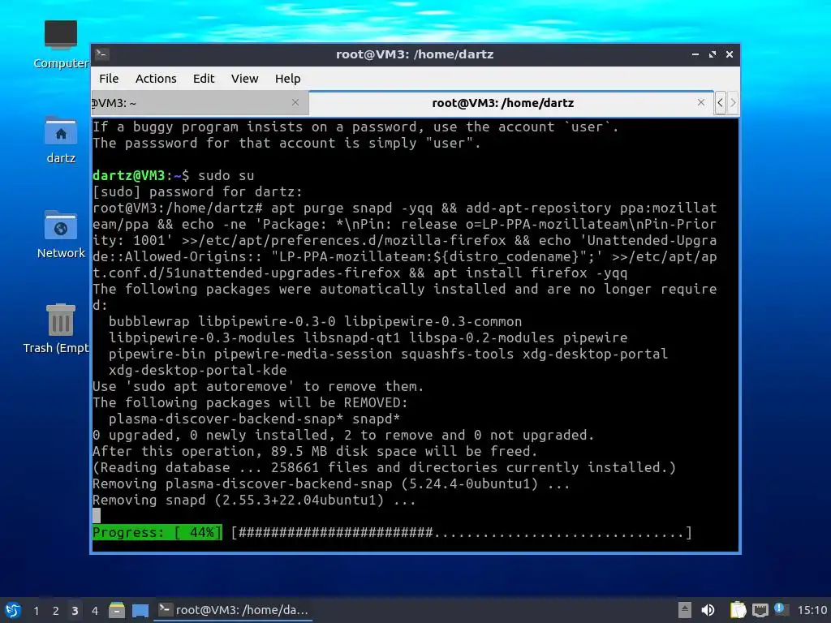Open the update notifier tray icon
The image size is (831, 623).
tap(781, 609)
